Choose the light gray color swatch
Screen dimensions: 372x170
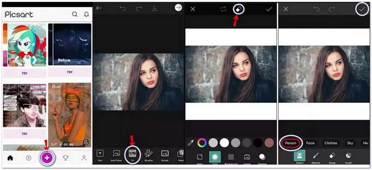(x=236, y=143)
